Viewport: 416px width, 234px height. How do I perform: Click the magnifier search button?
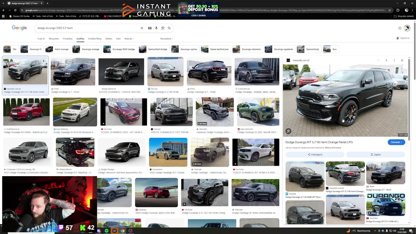[x=169, y=28]
